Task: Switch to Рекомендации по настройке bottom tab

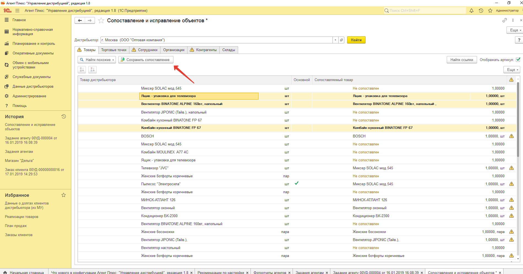Action: point(220,273)
